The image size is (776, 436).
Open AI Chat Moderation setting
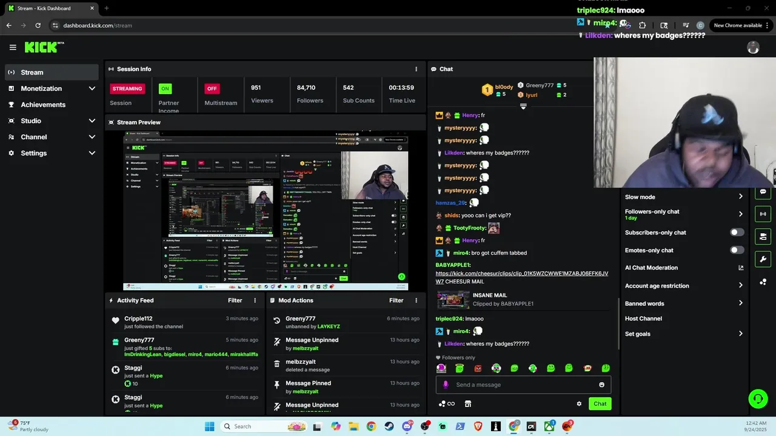pos(651,268)
